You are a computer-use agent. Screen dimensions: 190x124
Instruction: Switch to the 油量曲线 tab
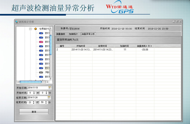[61, 34]
